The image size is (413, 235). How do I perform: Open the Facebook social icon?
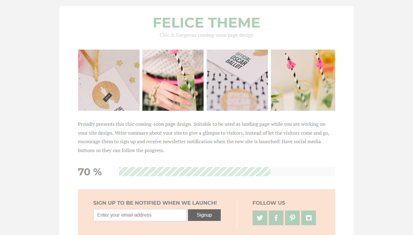click(276, 218)
